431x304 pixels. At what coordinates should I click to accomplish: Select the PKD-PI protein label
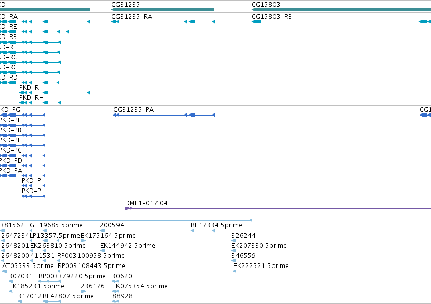pos(32,180)
